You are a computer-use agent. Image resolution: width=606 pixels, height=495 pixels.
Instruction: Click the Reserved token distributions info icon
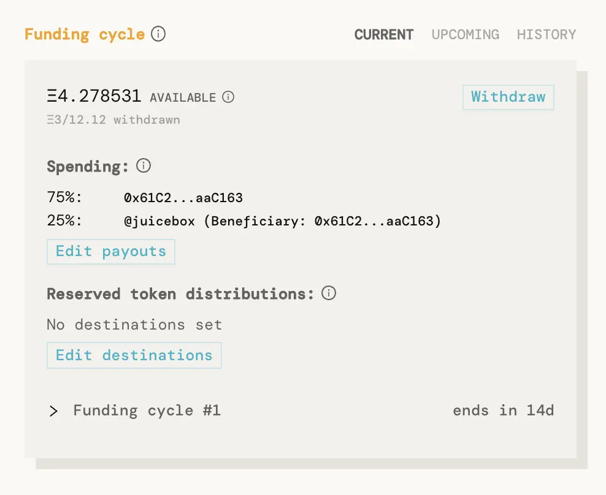point(329,293)
